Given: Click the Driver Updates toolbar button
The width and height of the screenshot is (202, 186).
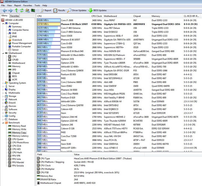Looking at the screenshot, I should pos(77,10).
